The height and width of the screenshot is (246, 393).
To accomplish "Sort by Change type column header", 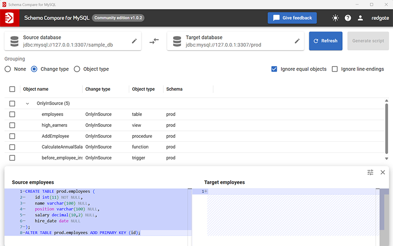I will click(x=97, y=89).
